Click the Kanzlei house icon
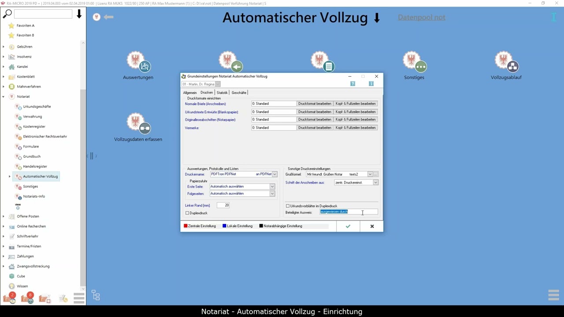The height and width of the screenshot is (317, 564). click(12, 66)
